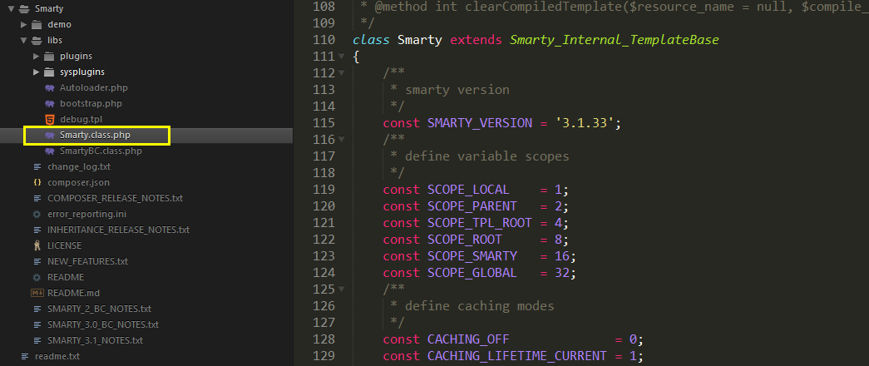This screenshot has width=869, height=366.
Task: Open NEW_FEATURES.txt file
Action: pos(87,261)
